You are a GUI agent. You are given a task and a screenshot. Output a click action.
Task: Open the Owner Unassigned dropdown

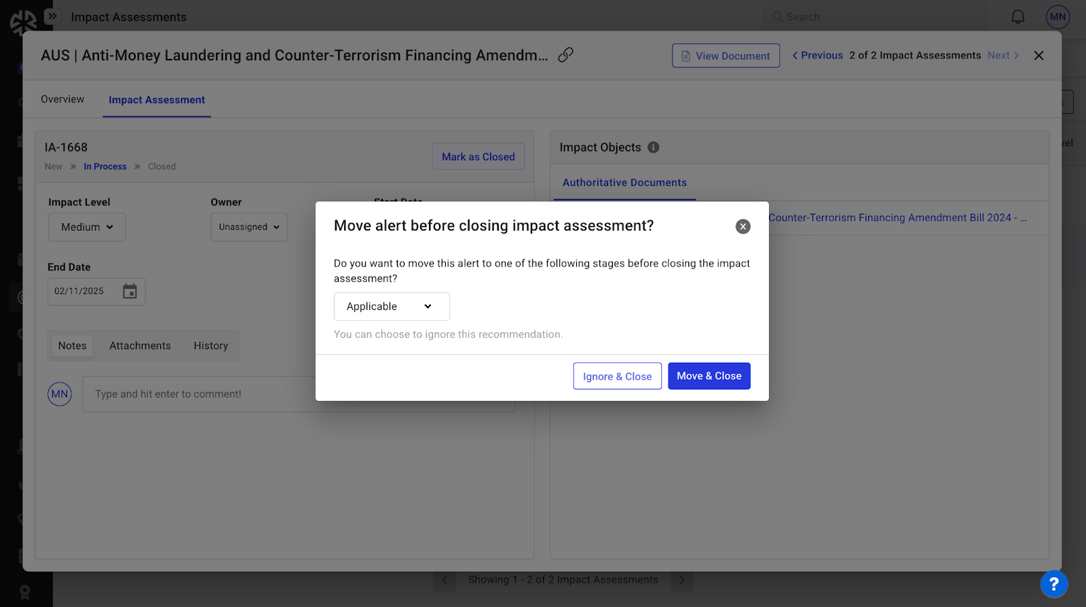click(x=248, y=227)
